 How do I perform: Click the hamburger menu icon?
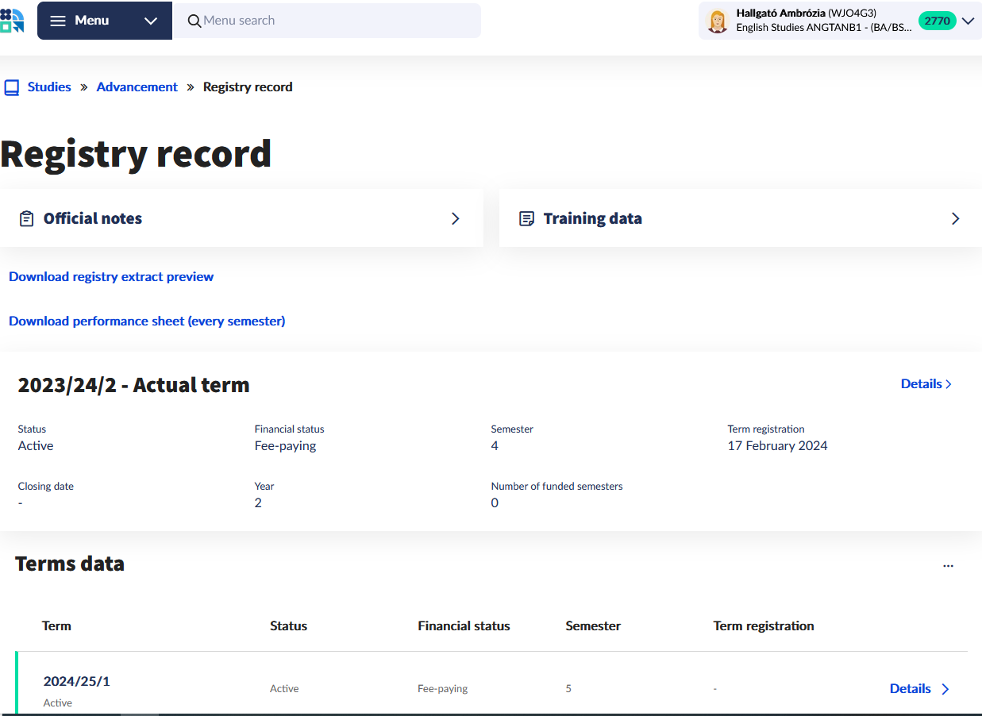point(58,21)
